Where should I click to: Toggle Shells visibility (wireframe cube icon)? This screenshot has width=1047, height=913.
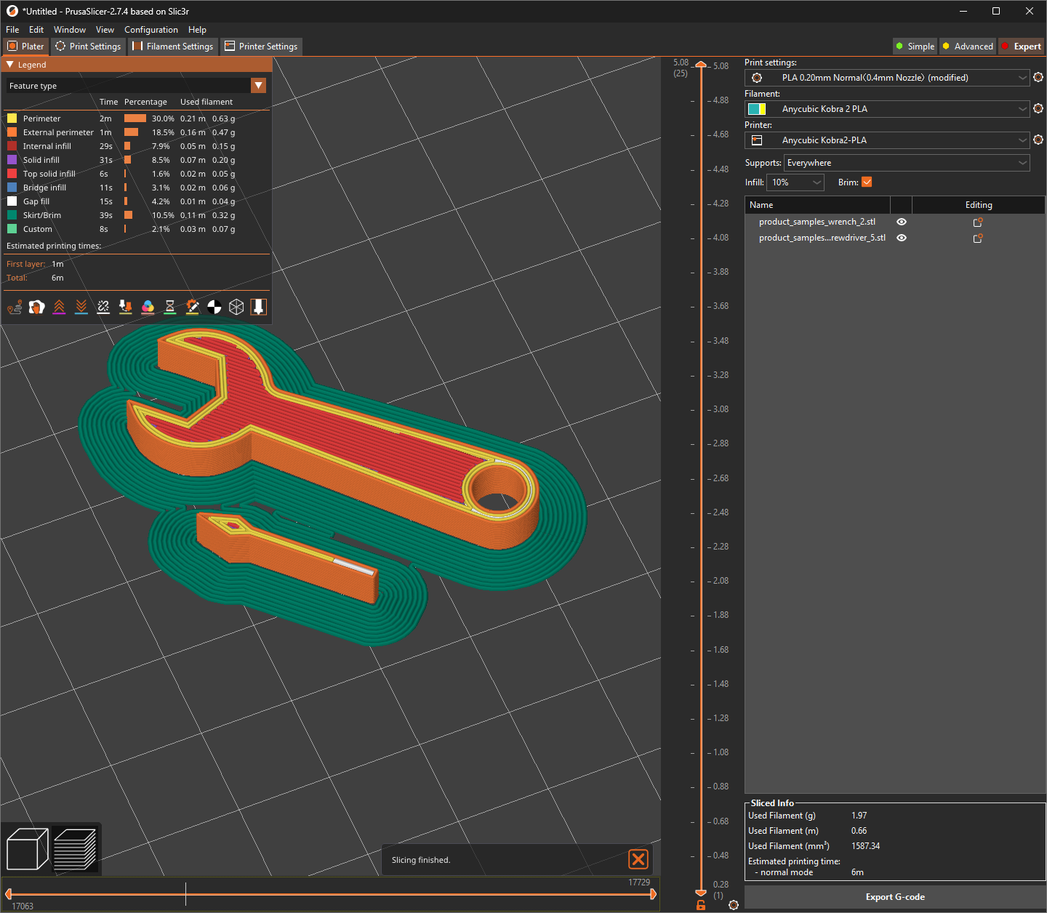tap(236, 307)
